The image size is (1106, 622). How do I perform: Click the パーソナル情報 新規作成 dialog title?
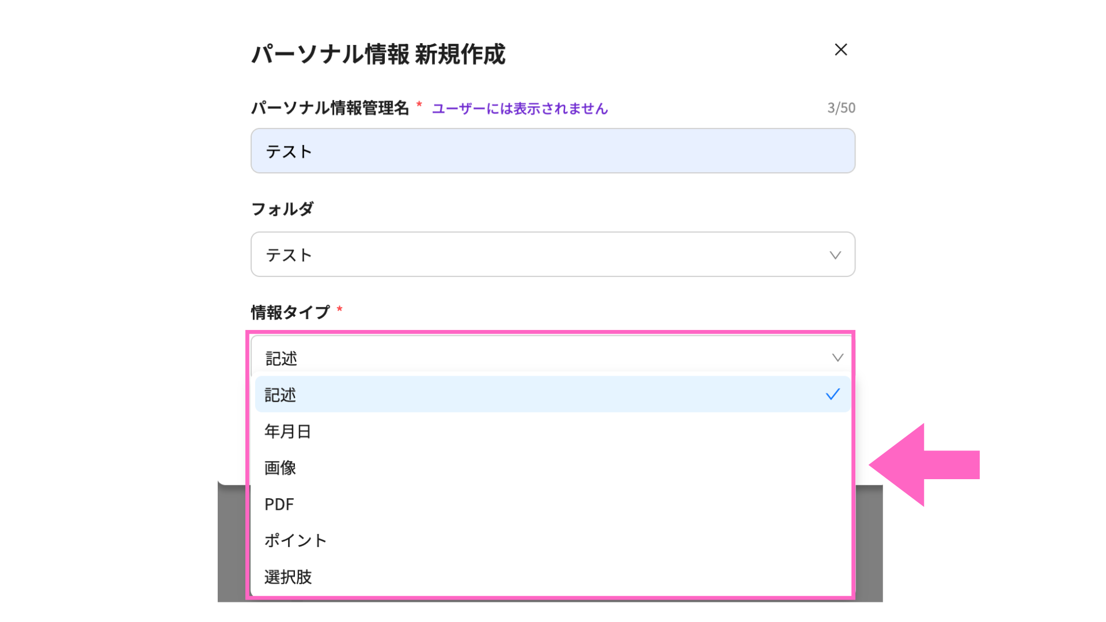pos(378,54)
